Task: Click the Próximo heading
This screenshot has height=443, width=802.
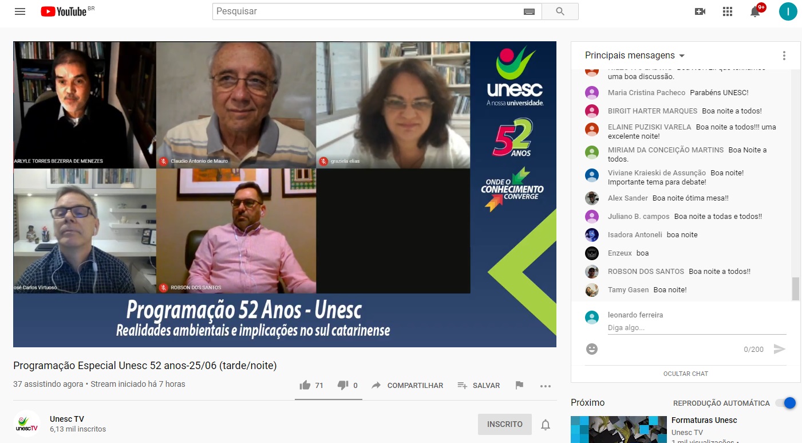Action: point(587,403)
